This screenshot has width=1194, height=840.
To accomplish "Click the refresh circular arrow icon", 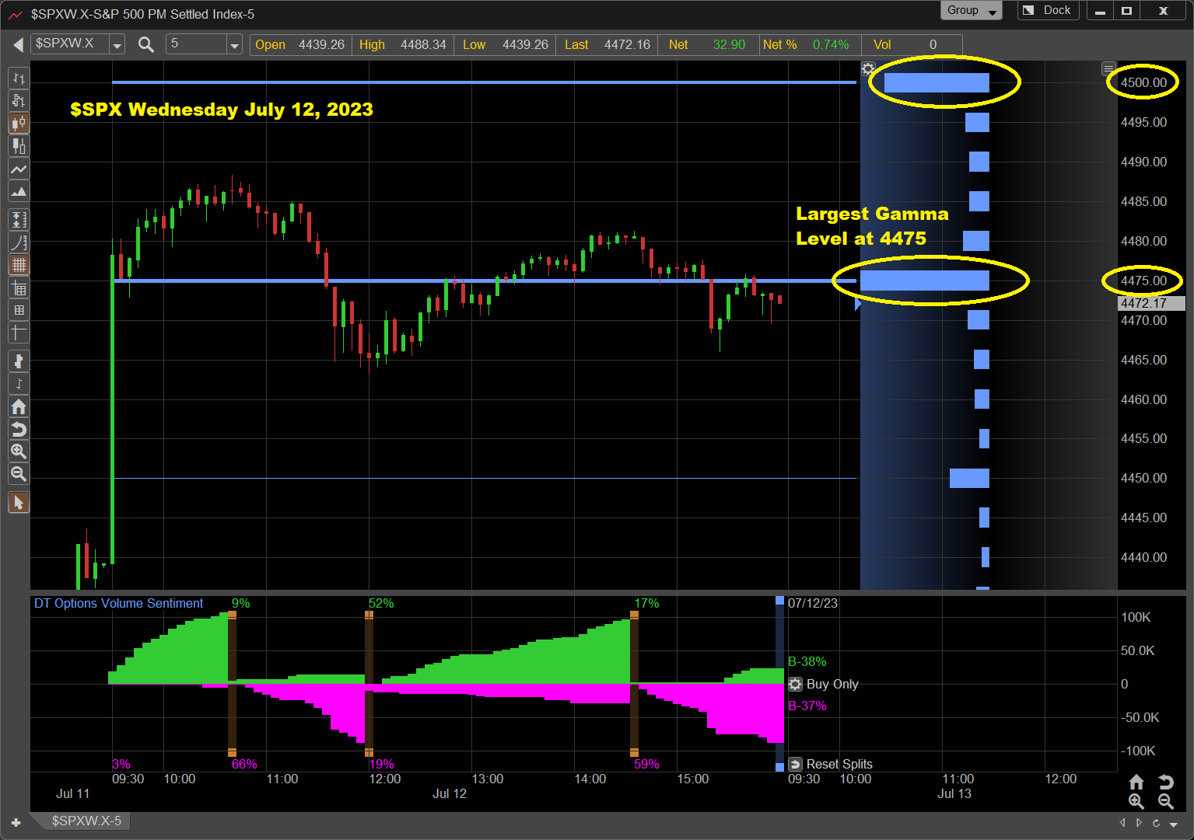I will pos(1156,823).
